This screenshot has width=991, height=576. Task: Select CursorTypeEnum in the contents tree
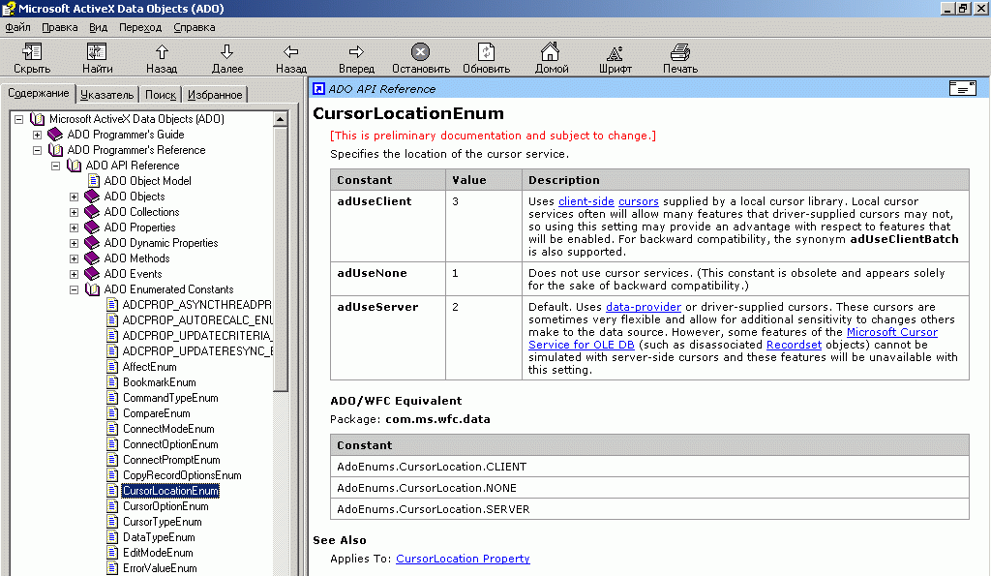point(163,522)
